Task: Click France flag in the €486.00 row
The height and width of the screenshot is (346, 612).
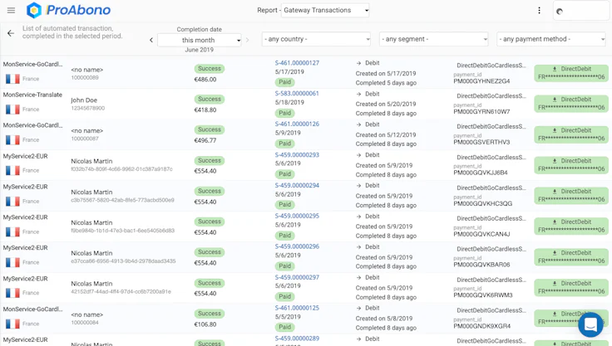Action: pyautogui.click(x=12, y=79)
